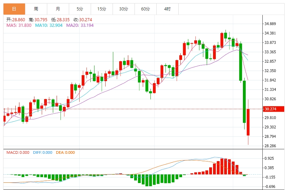Switch to the 周 weekly tab

(x=36, y=9)
